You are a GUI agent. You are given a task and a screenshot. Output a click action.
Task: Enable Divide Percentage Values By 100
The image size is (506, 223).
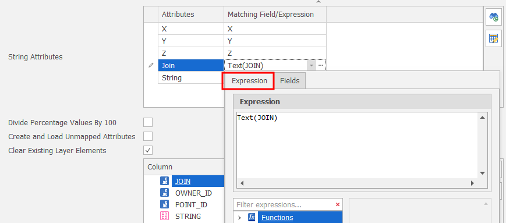(148, 123)
